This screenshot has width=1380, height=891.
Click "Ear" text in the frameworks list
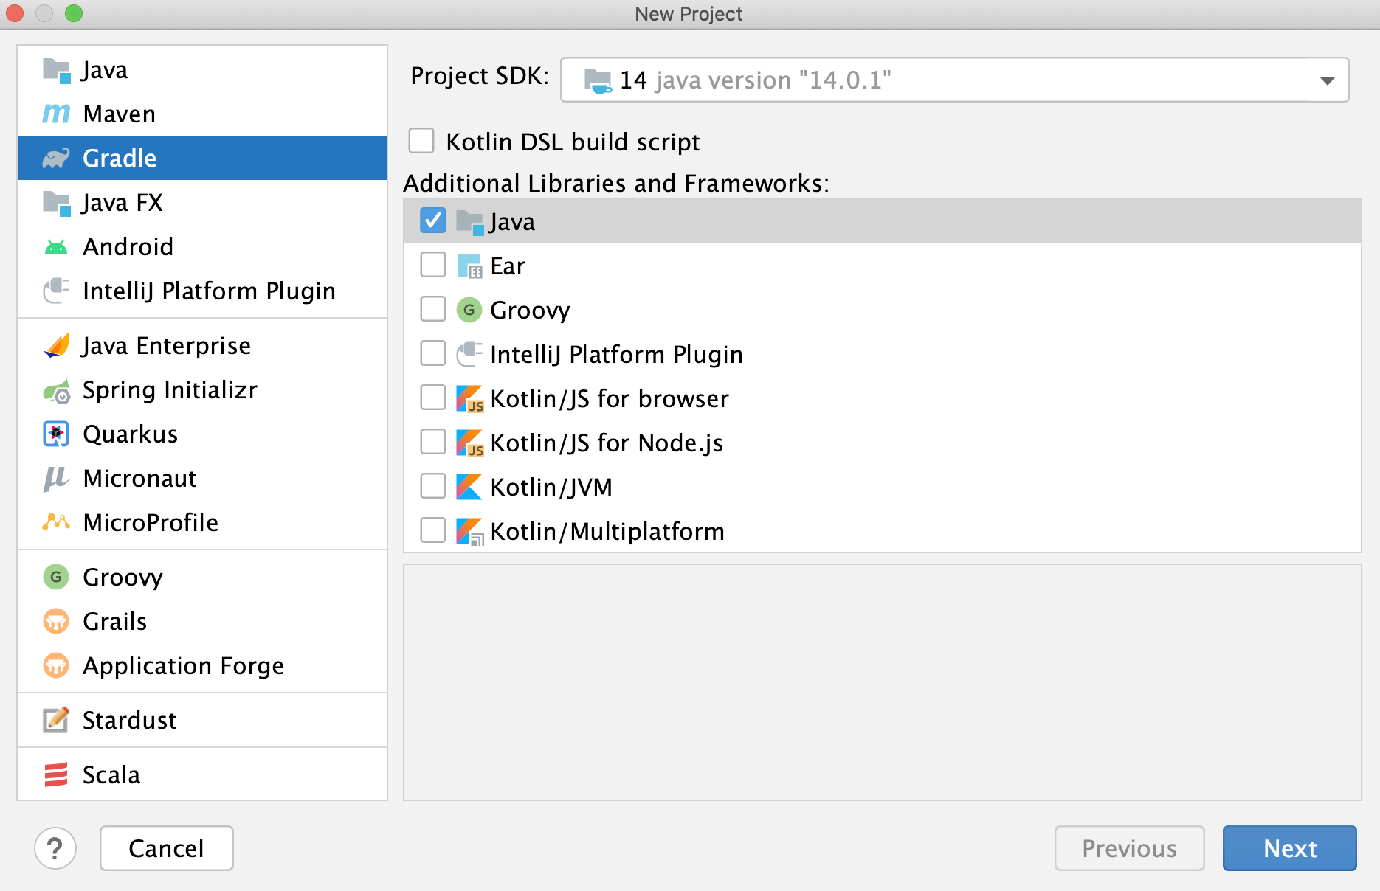508,266
